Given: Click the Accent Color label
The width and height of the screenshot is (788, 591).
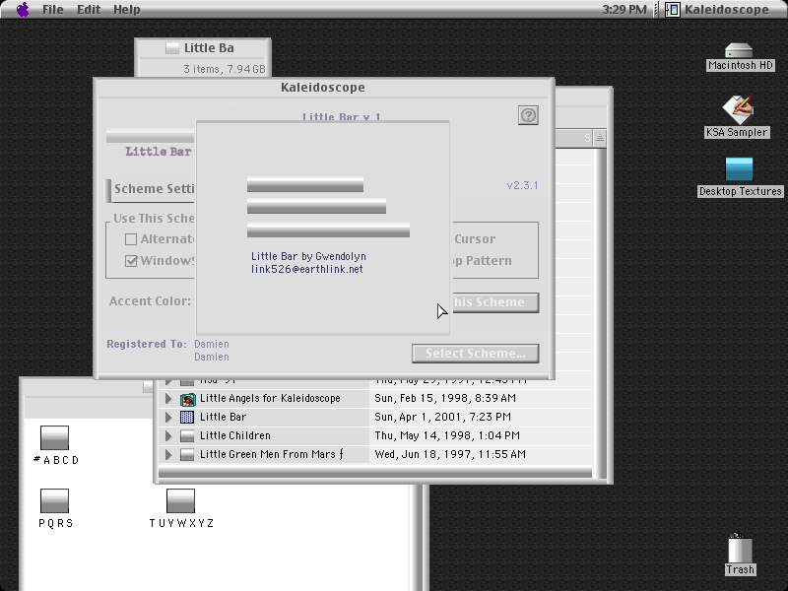Looking at the screenshot, I should (x=150, y=301).
